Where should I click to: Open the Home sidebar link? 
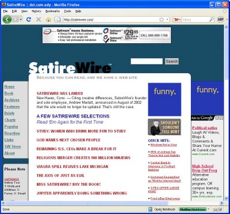[x=9, y=87]
